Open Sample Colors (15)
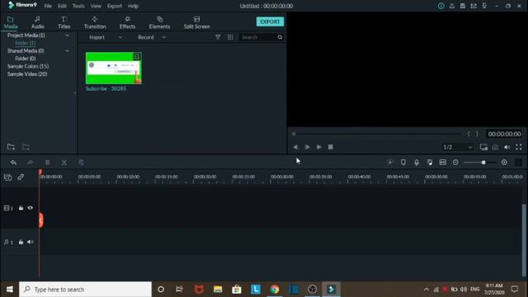 pyautogui.click(x=28, y=66)
